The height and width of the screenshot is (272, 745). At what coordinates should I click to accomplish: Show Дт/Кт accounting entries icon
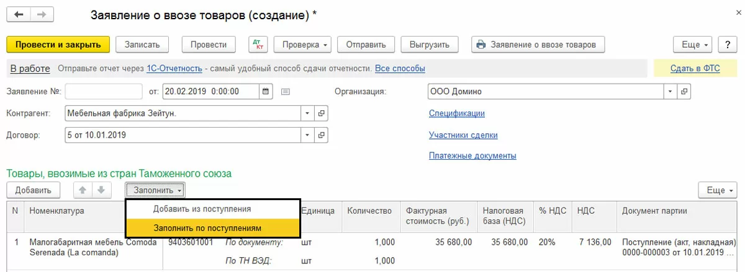click(258, 45)
